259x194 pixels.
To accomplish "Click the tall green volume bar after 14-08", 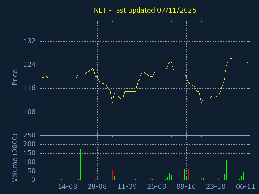I will point(80,166).
